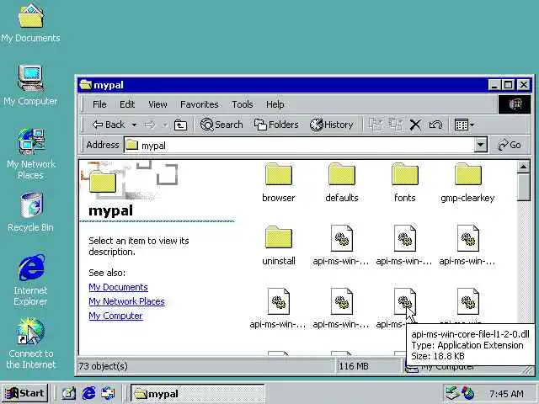Viewport: 539px width, 404px height.
Task: Open the History pane
Action: point(331,125)
